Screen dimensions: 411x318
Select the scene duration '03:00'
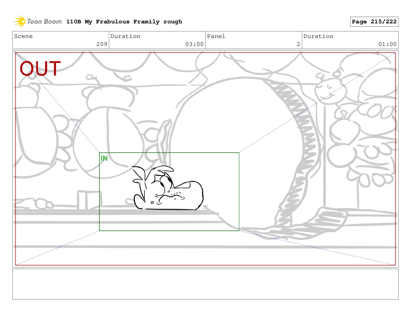click(x=194, y=44)
